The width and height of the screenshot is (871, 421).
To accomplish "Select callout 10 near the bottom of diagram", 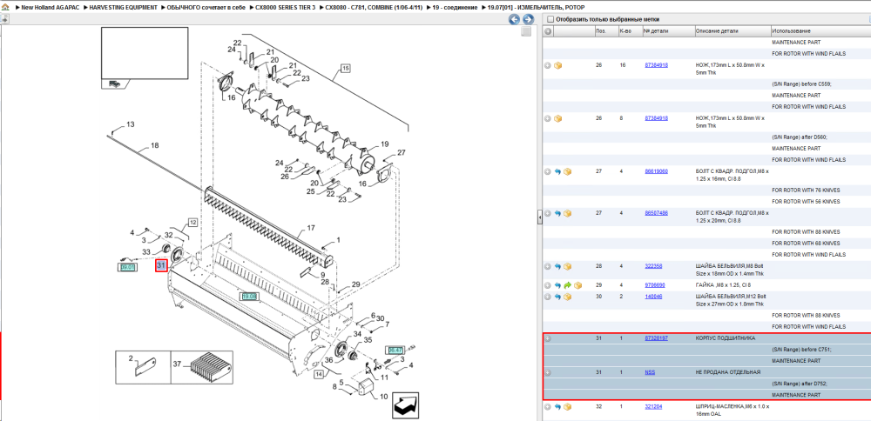I will pyautogui.click(x=384, y=396).
